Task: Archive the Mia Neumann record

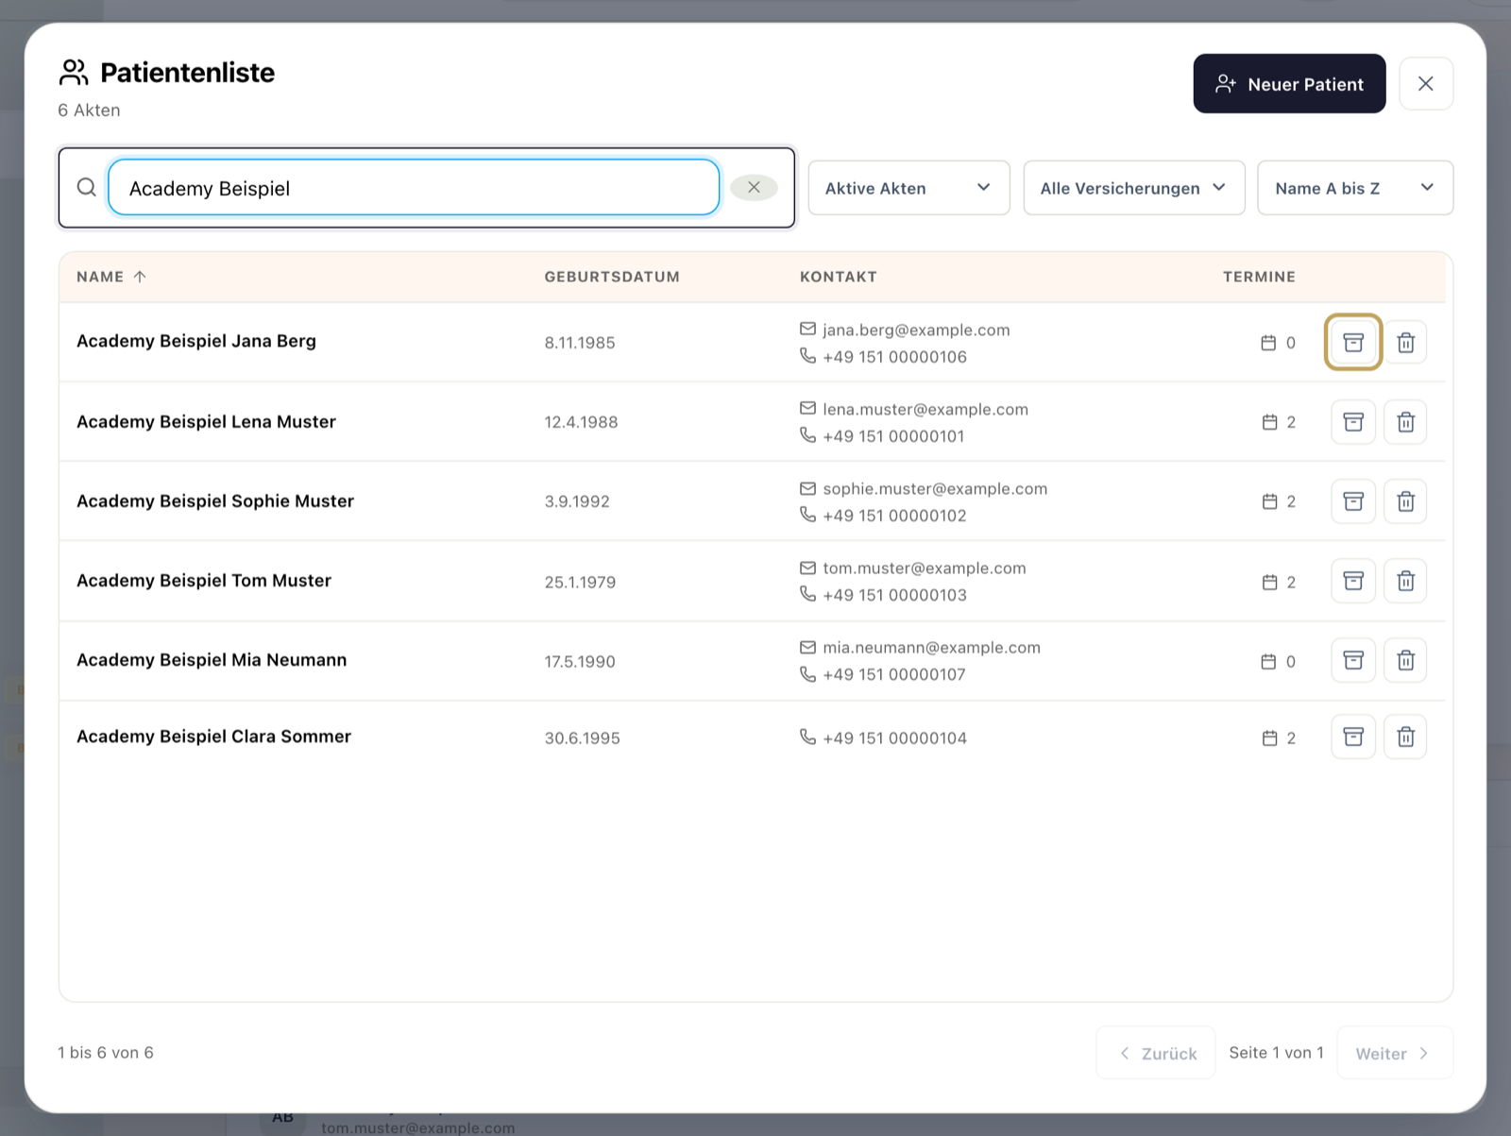Action: coord(1353,660)
